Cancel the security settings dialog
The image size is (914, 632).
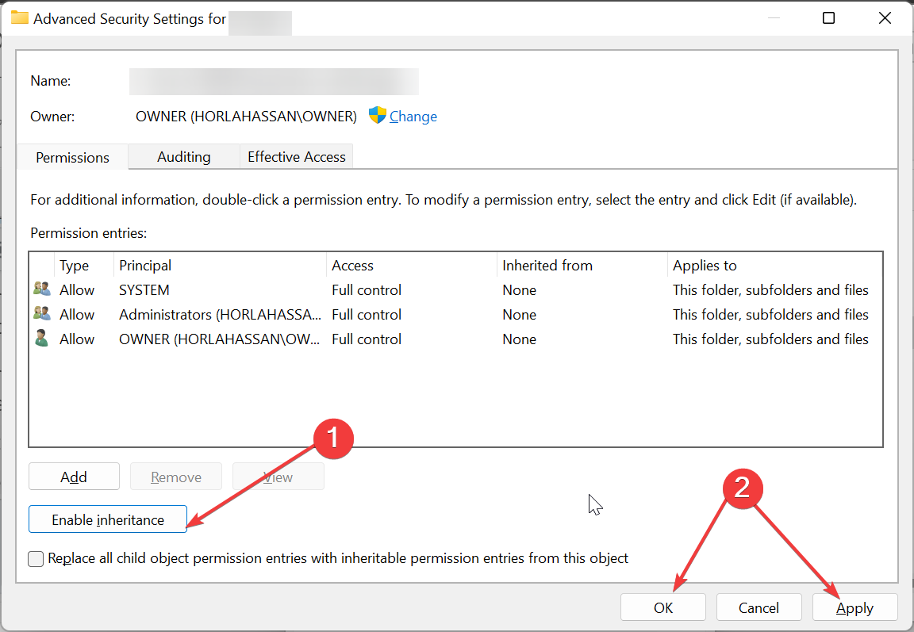click(758, 607)
